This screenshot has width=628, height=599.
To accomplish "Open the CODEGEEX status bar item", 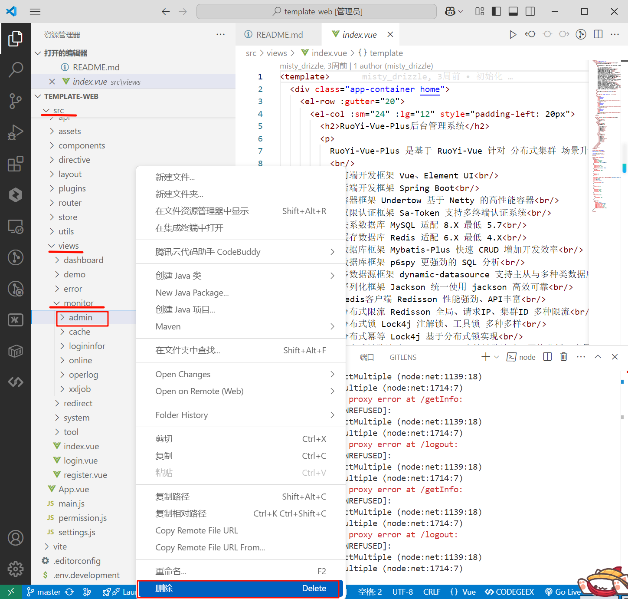I will click(x=510, y=592).
